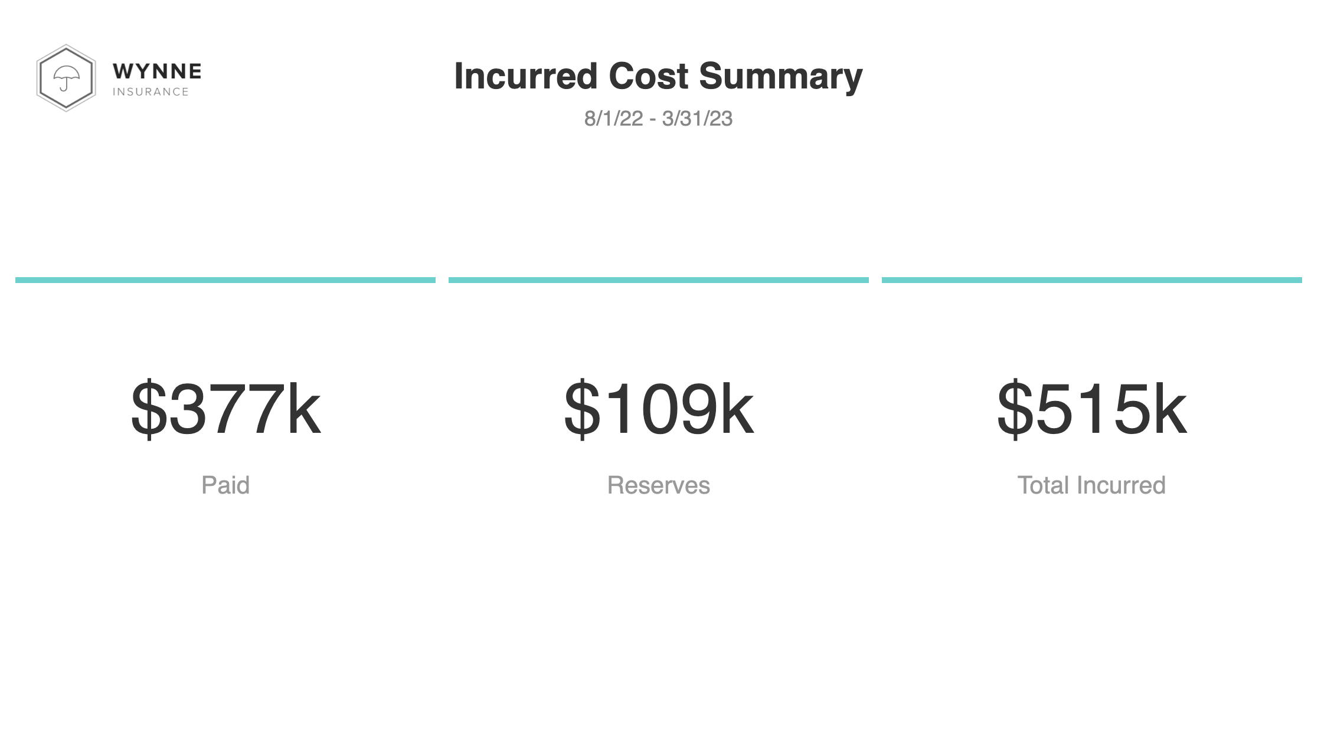Select the INSURANCE subtitle under WYNNE

click(151, 92)
